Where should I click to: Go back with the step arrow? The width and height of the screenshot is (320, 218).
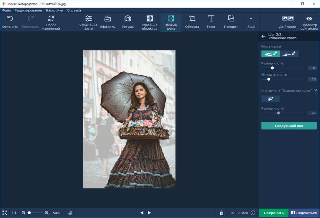coord(263,36)
